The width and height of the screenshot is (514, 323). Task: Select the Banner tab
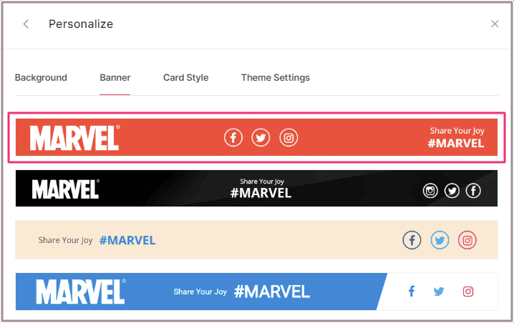(x=115, y=78)
